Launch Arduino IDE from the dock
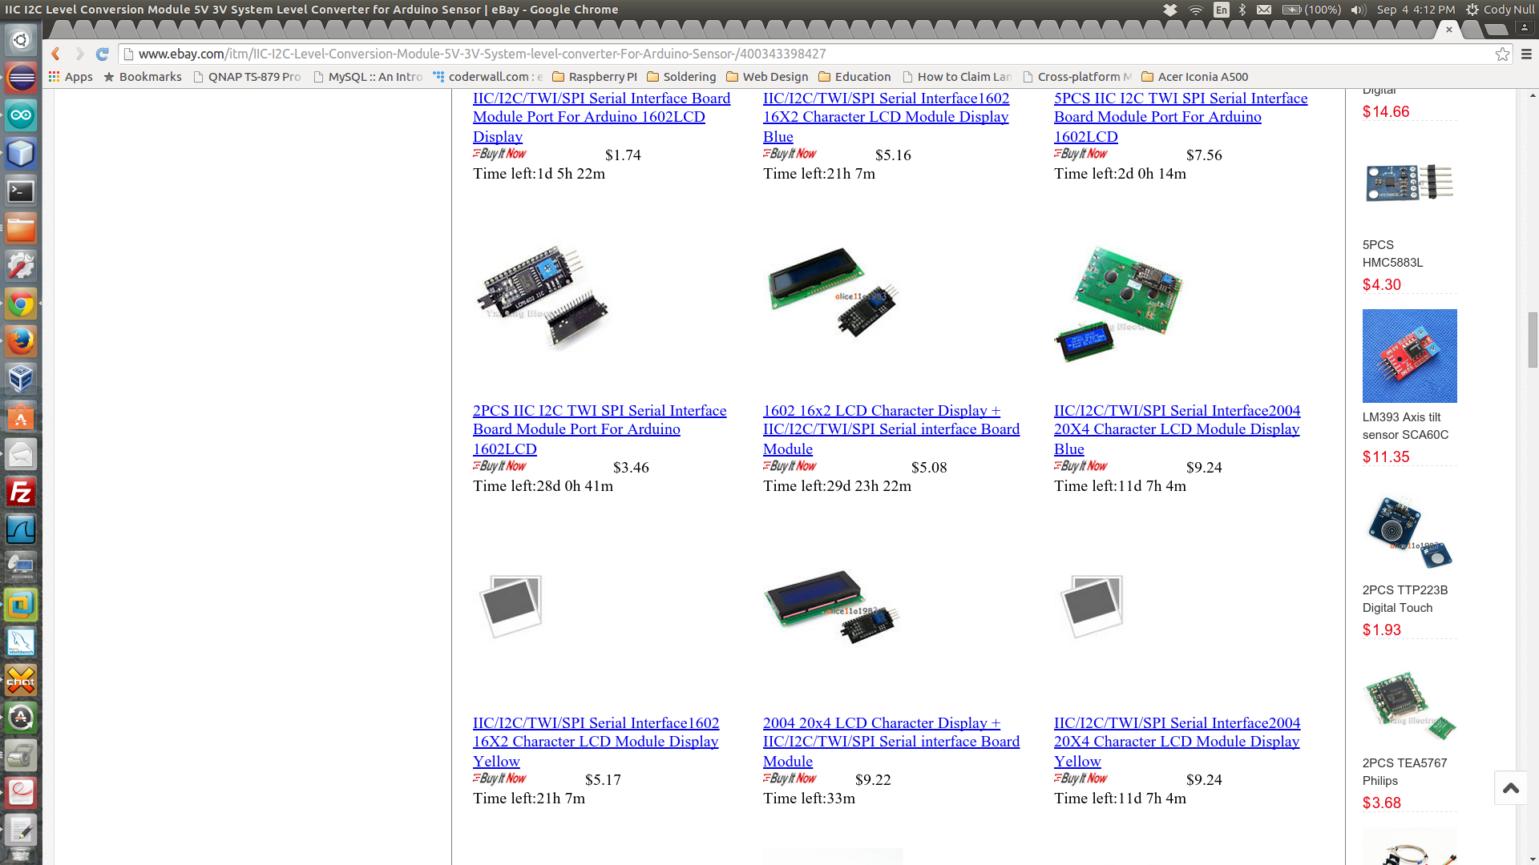 [x=21, y=115]
